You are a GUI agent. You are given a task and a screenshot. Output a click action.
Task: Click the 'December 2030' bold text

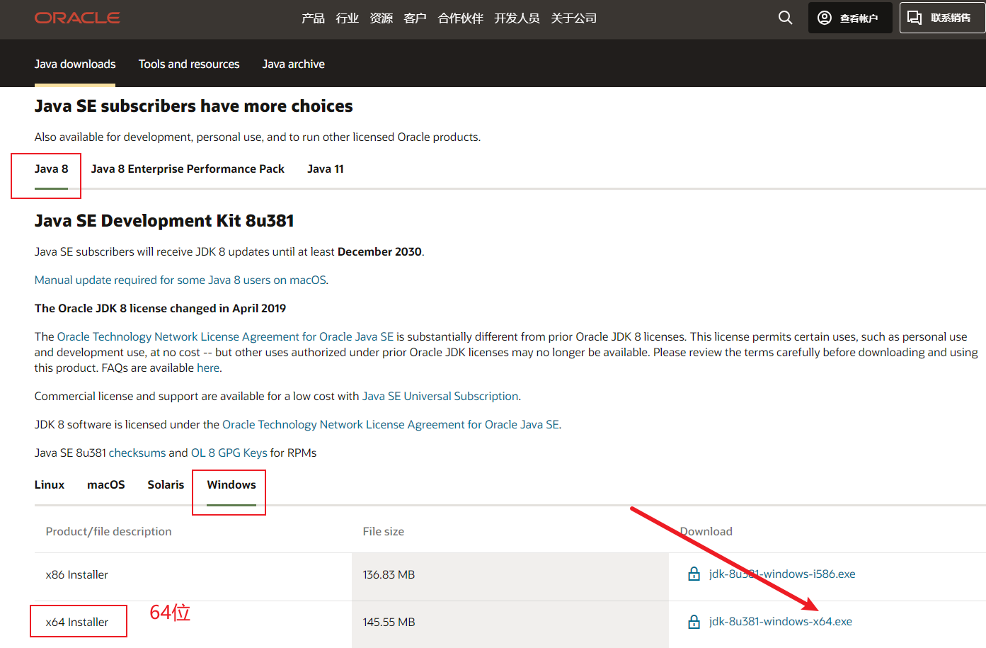pyautogui.click(x=379, y=251)
